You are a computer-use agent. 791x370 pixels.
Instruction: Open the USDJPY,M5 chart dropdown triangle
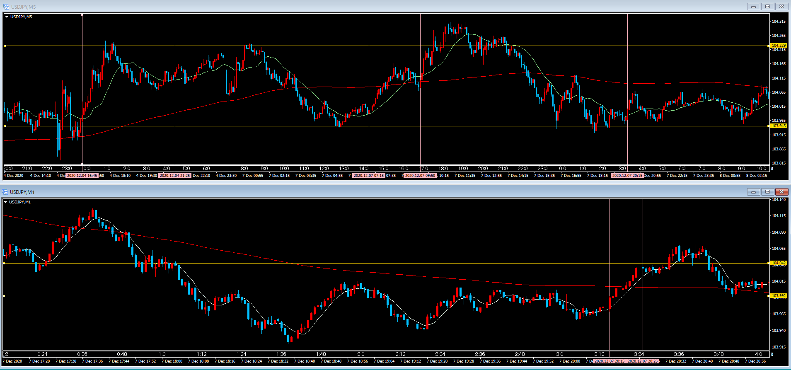click(x=7, y=17)
